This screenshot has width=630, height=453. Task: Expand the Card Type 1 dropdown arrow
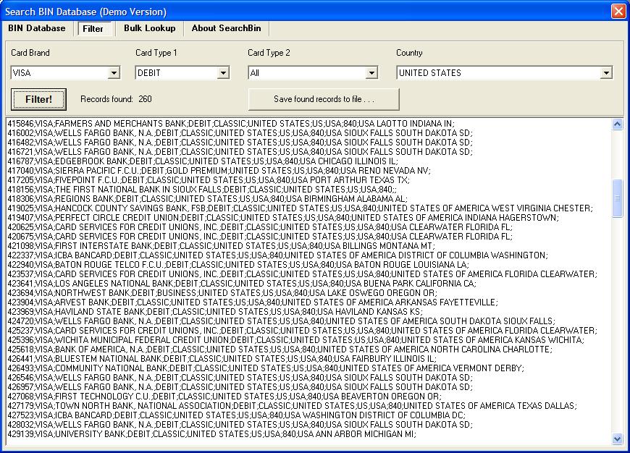coord(223,72)
